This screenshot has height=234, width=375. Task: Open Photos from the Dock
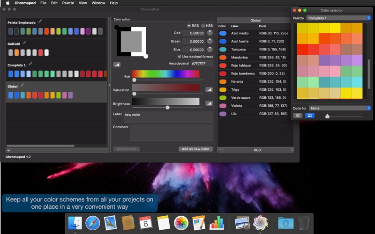point(181,223)
